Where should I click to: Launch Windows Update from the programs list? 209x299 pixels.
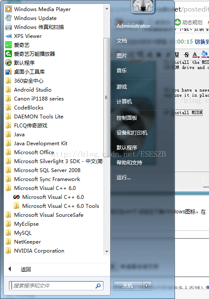(x=35, y=18)
